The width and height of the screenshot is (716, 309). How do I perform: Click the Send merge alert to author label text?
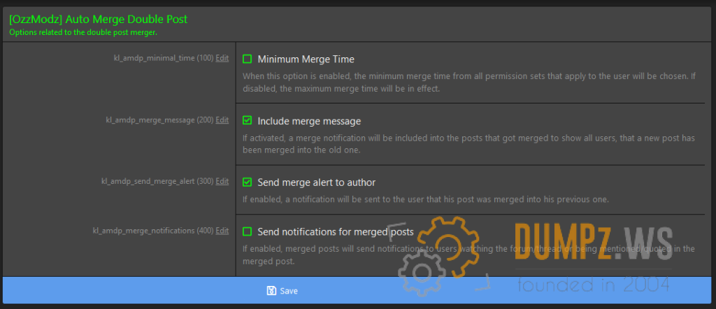316,182
